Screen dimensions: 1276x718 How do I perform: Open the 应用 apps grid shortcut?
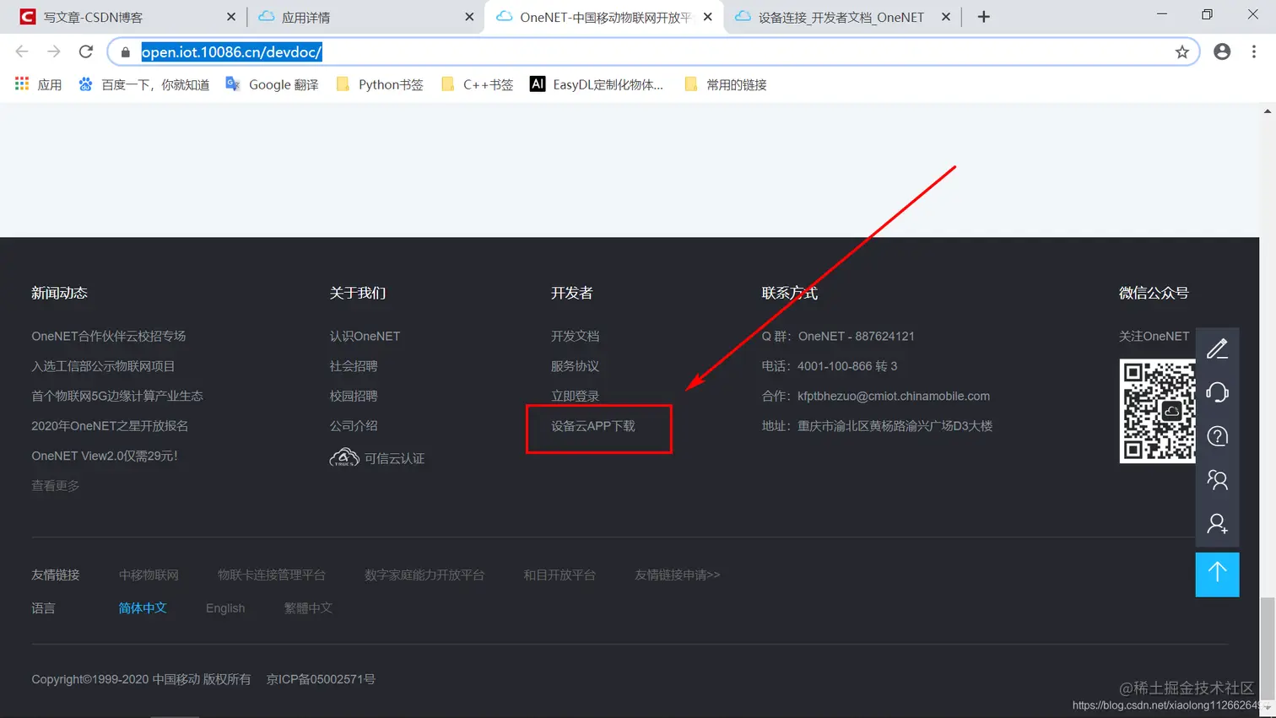coord(38,84)
